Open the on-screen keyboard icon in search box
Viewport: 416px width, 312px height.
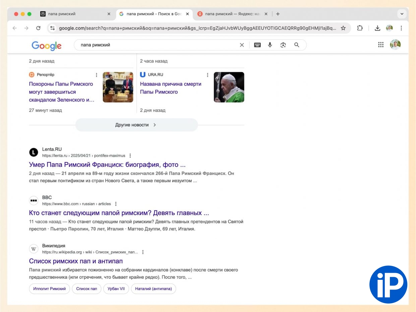257,45
